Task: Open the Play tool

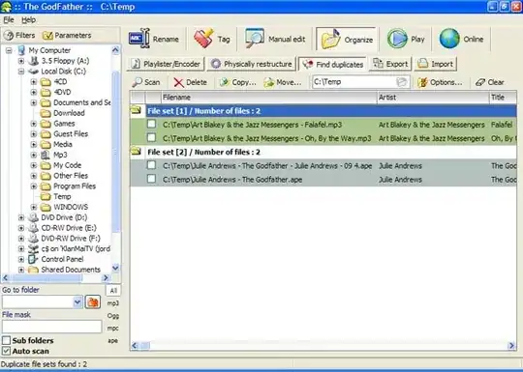Action: pos(406,39)
